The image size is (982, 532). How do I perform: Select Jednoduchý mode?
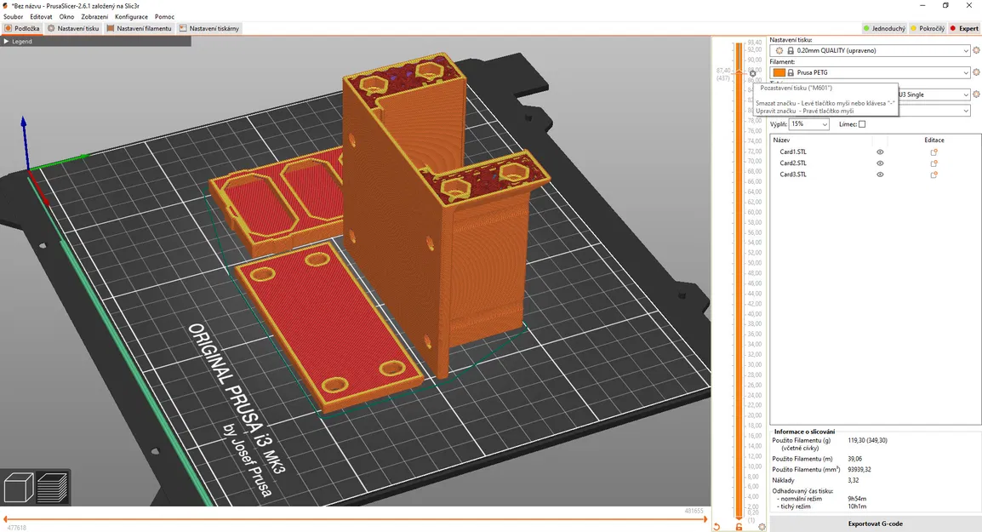883,28
